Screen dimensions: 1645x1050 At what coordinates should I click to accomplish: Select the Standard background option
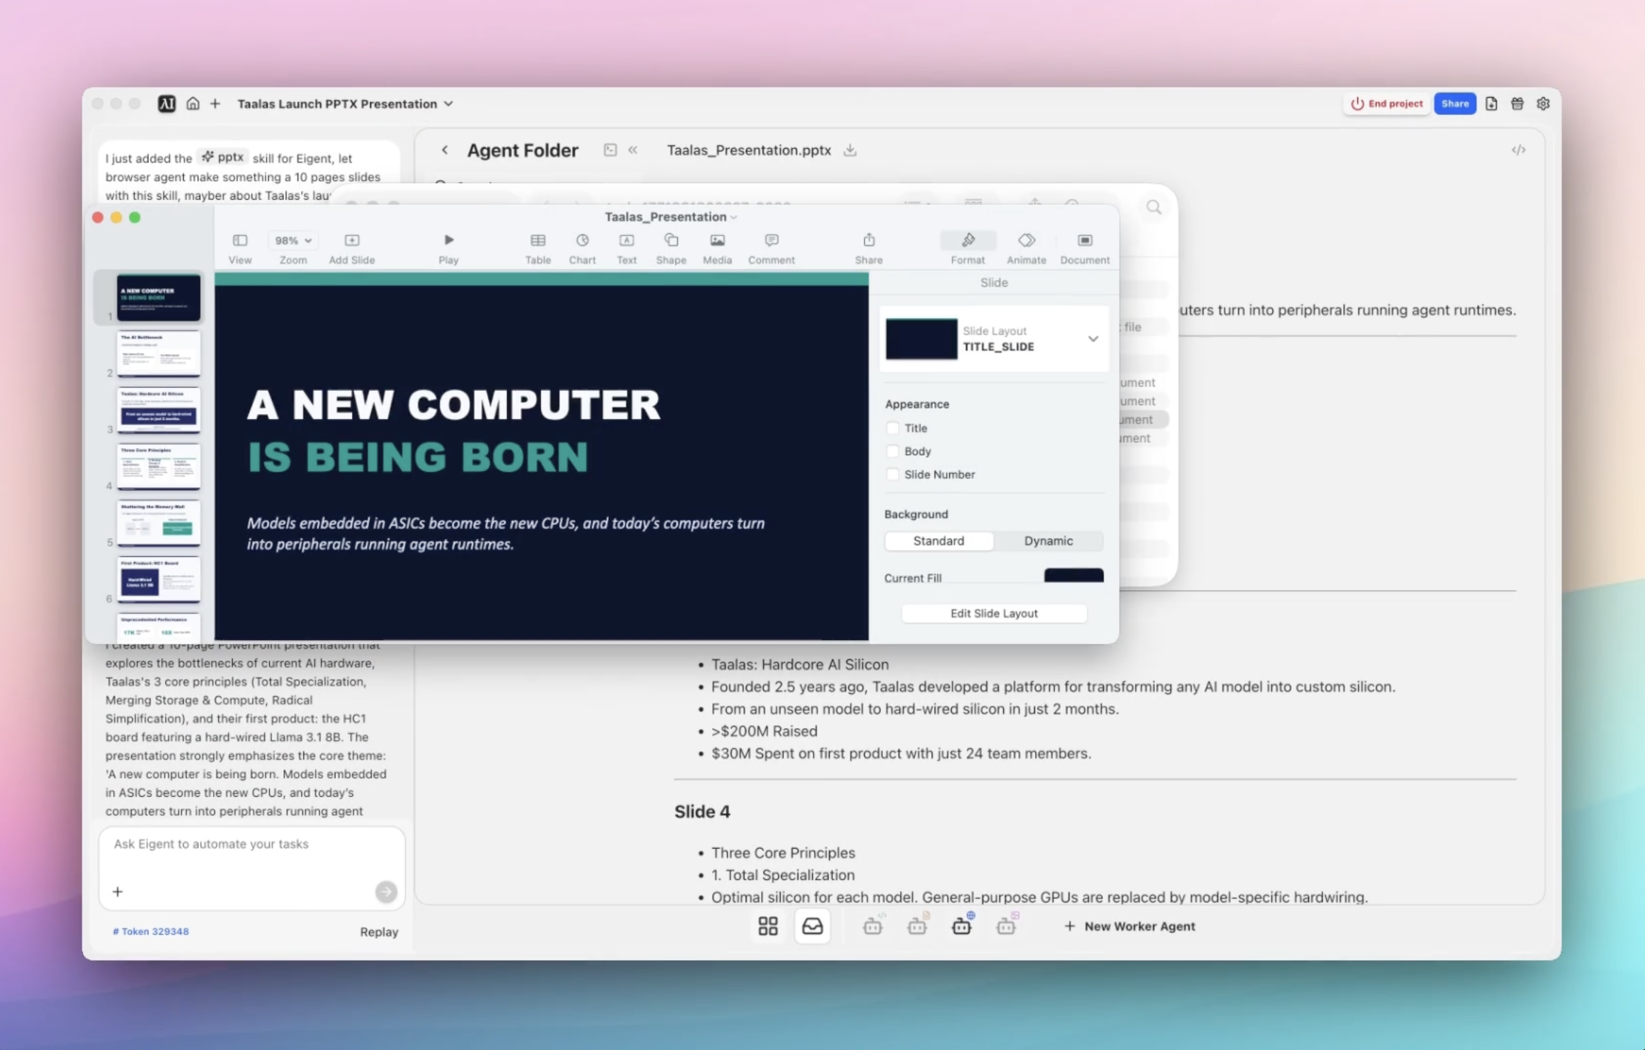tap(939, 541)
